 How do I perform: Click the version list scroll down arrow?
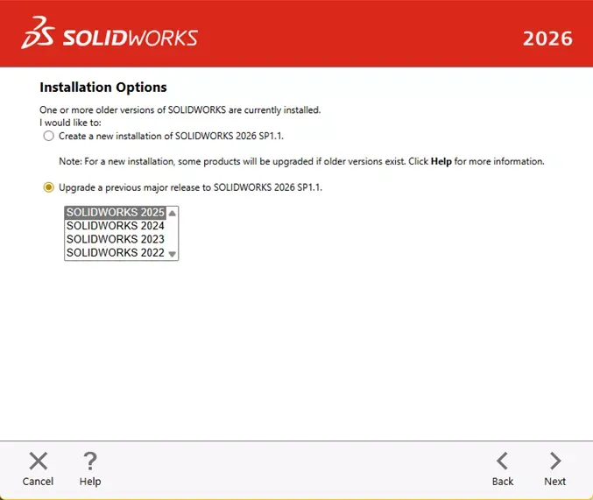coord(172,254)
